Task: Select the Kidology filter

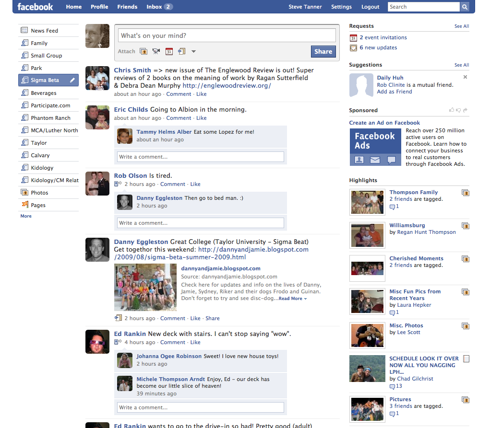Action: [48, 167]
